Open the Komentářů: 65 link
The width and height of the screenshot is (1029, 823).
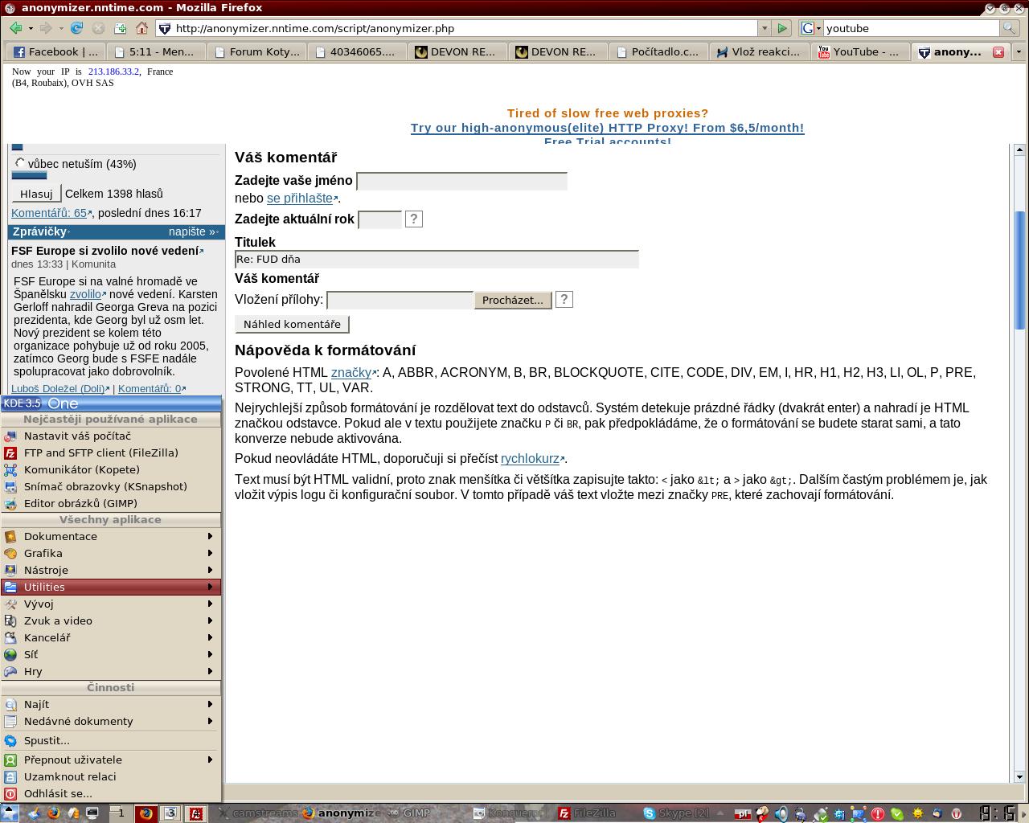click(49, 213)
